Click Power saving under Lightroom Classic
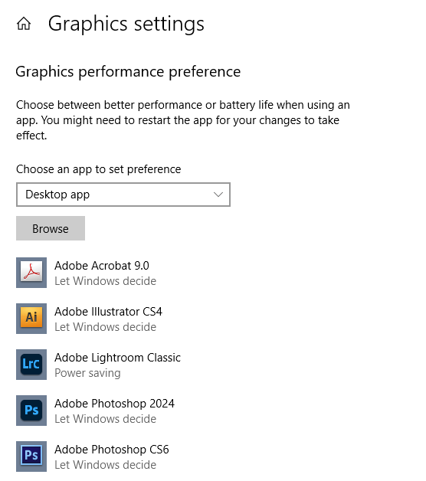Viewport: 426px width, 481px height. coord(87,373)
